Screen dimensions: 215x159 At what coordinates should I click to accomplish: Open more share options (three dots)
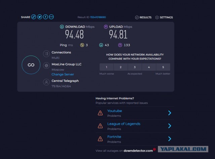[x=51, y=17]
